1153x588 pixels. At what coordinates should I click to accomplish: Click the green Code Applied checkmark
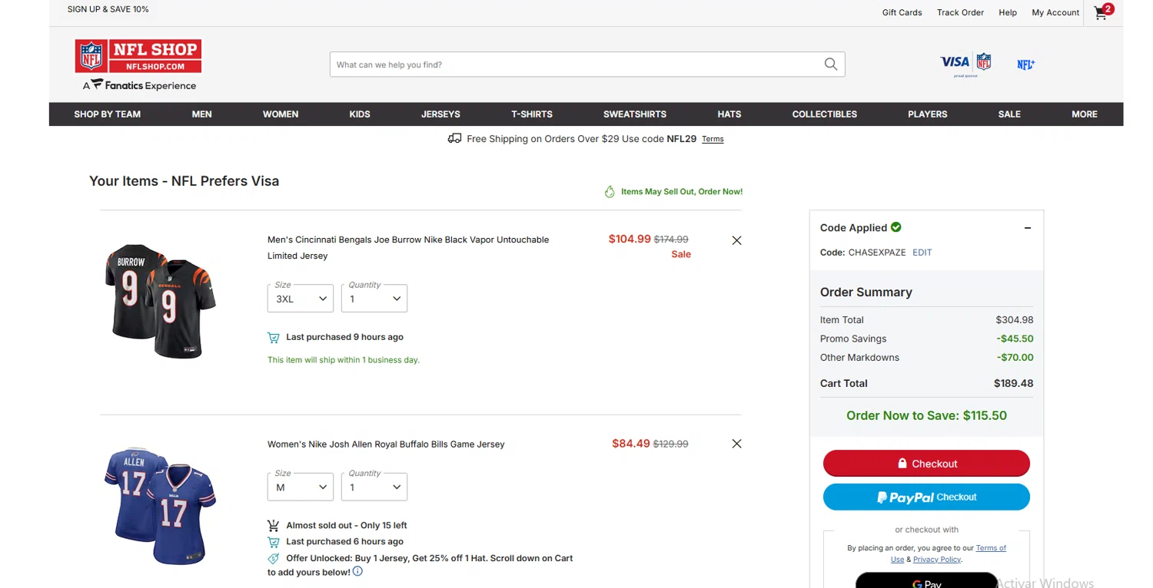coord(896,227)
